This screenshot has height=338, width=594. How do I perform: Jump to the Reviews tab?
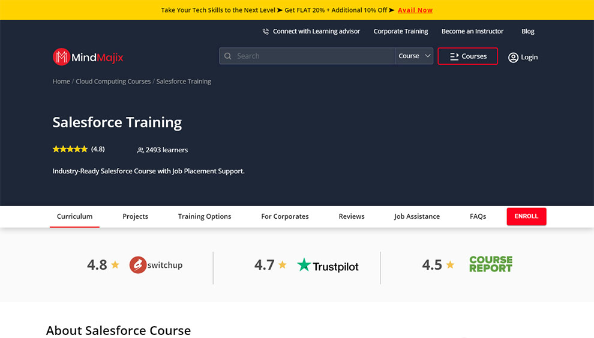(352, 216)
